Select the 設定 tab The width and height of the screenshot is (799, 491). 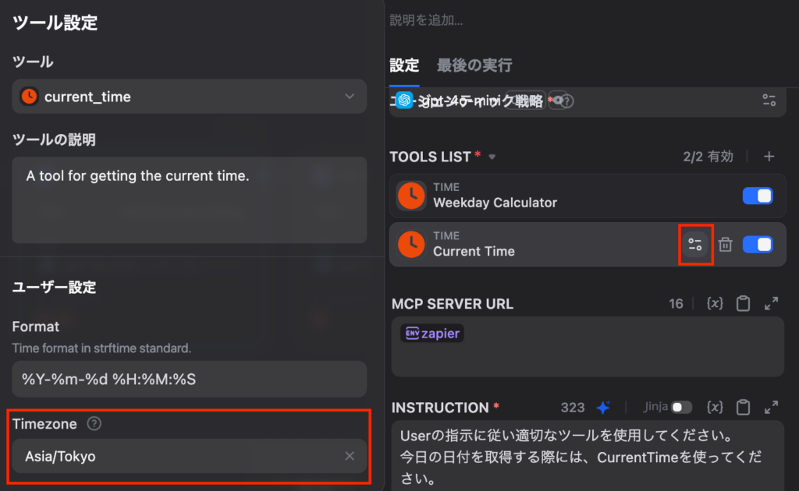pos(404,65)
